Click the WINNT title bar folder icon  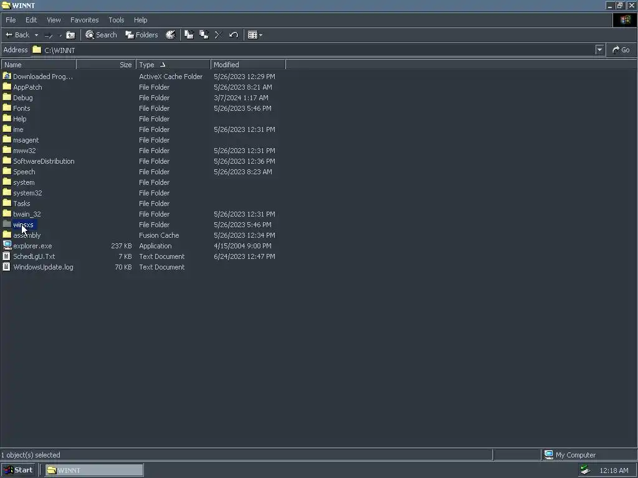(6, 5)
